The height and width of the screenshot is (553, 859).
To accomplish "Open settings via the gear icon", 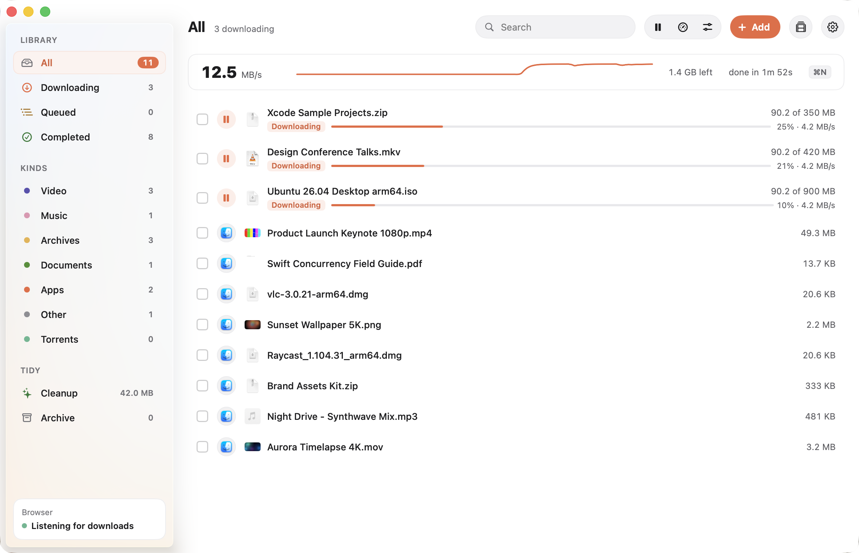I will [833, 27].
